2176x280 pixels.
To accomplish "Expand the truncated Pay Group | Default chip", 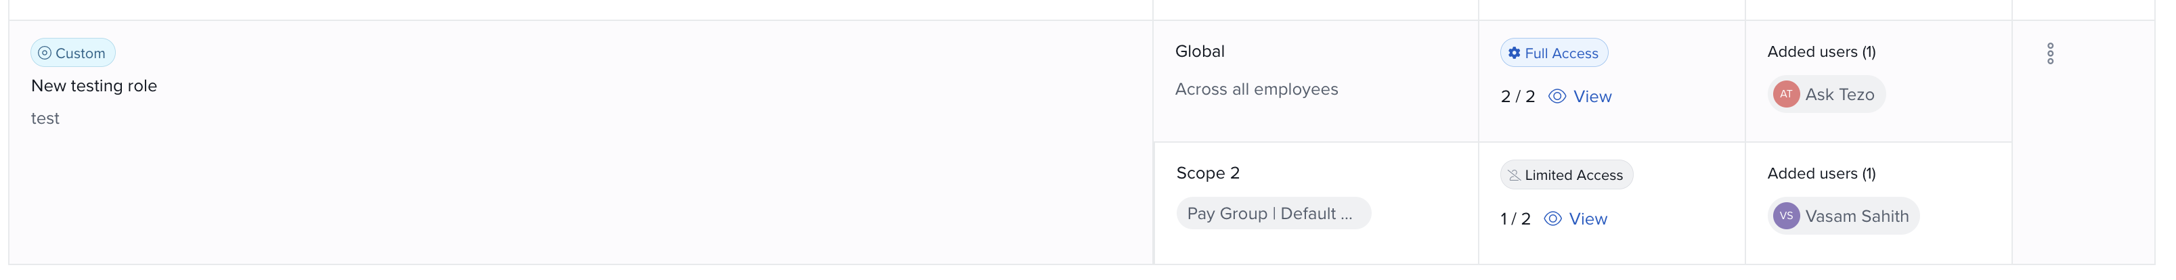I will (x=1272, y=214).
